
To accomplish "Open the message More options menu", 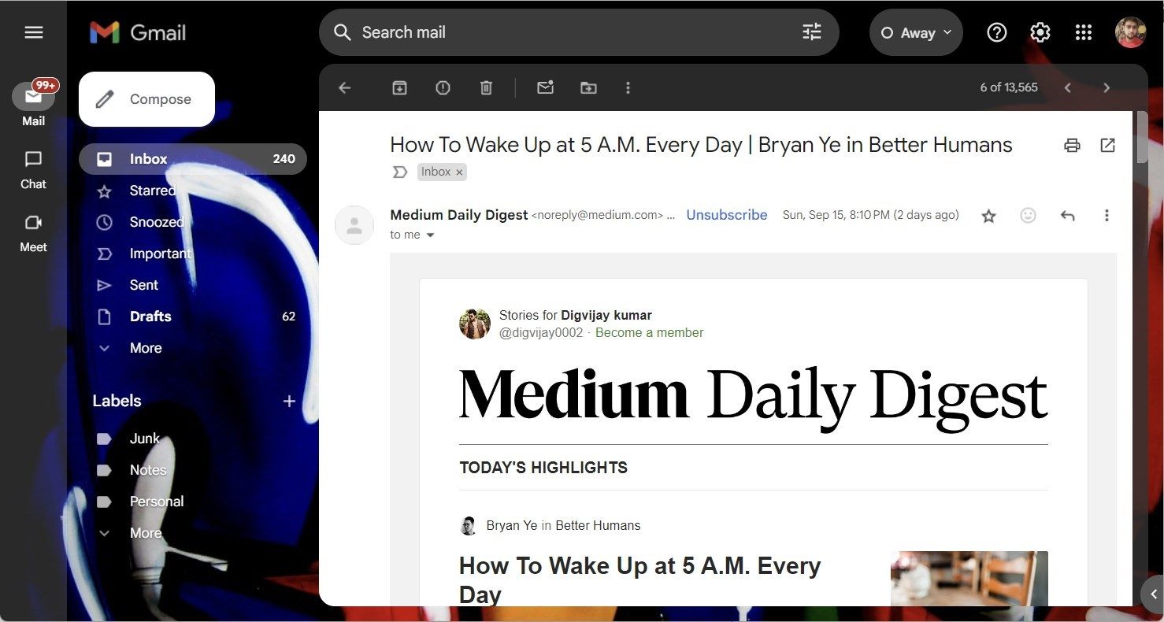I will coord(1107,215).
